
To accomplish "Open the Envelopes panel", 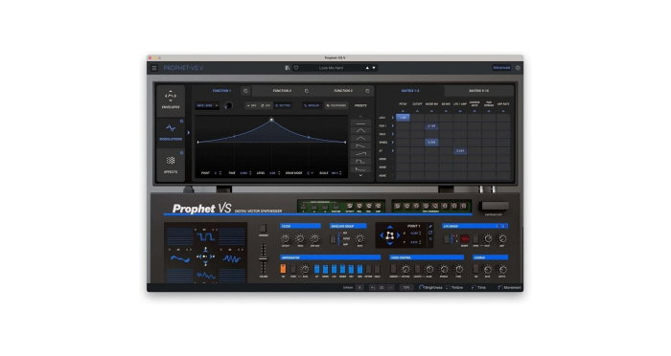I will (171, 100).
